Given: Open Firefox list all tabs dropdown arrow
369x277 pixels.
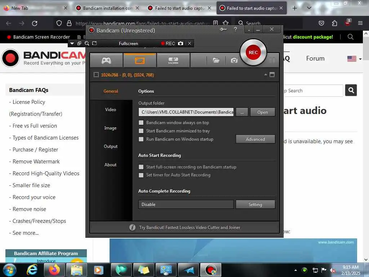Looking at the screenshot, I should coord(309,8).
